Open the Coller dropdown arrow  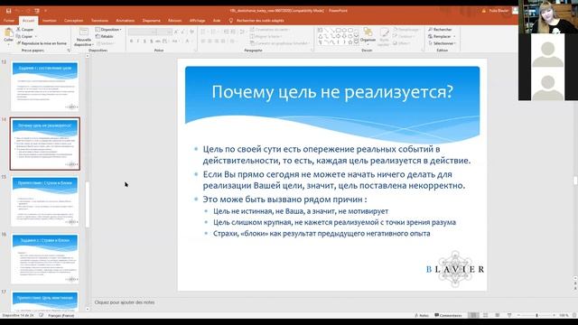click(x=8, y=44)
